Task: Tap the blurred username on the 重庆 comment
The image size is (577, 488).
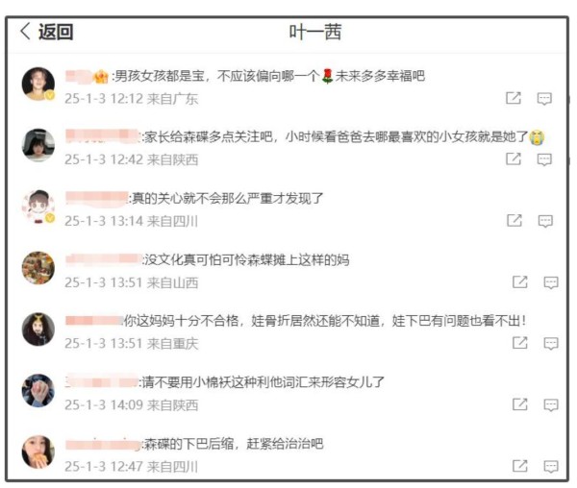Action: [x=94, y=321]
